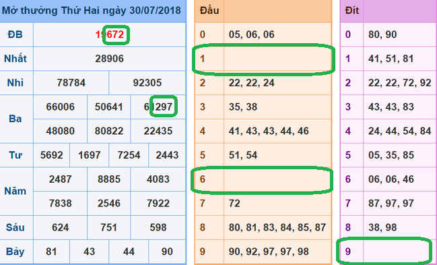Screen dimensions: 437x265
Task: Click the Tư prize number 1697
Action: pyautogui.click(x=89, y=155)
